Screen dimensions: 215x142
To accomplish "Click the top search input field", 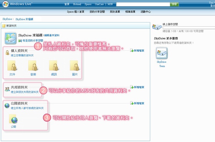I will tap(143, 4).
